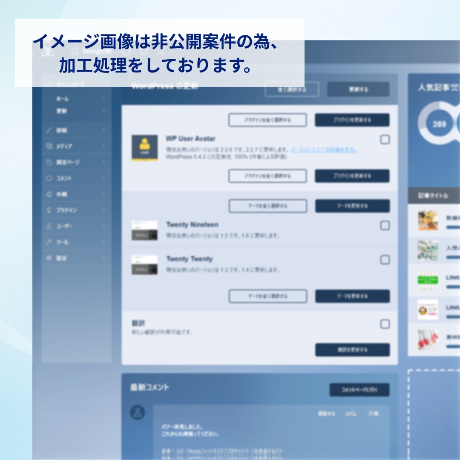This screenshot has width=460, height=460.
Task: Expand the ユーザー row chevron
Action: coord(104,226)
